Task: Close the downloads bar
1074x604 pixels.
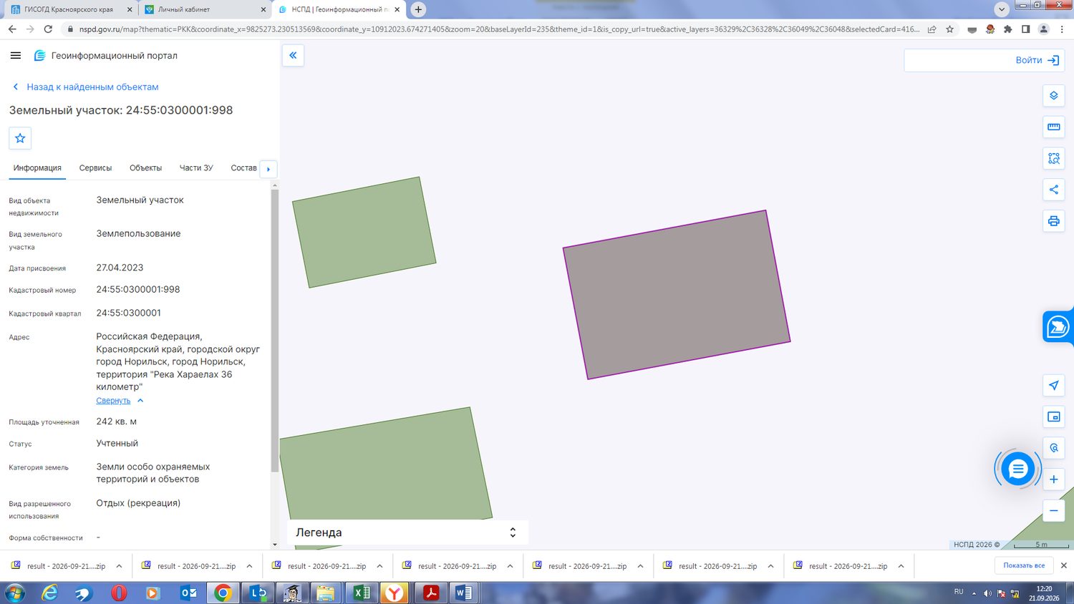Action: [x=1063, y=565]
